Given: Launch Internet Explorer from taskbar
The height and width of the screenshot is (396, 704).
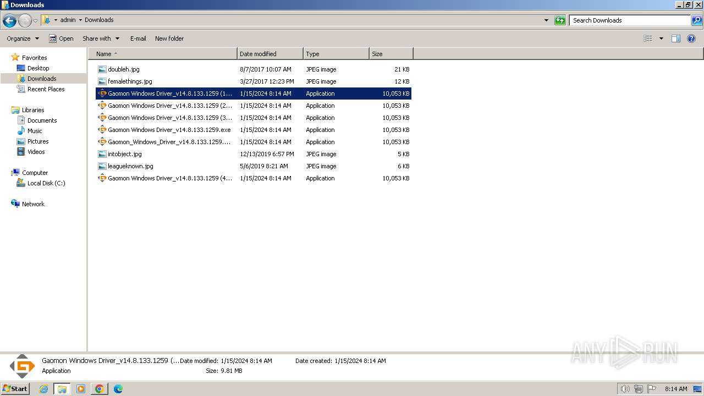Looking at the screenshot, I should (44, 389).
